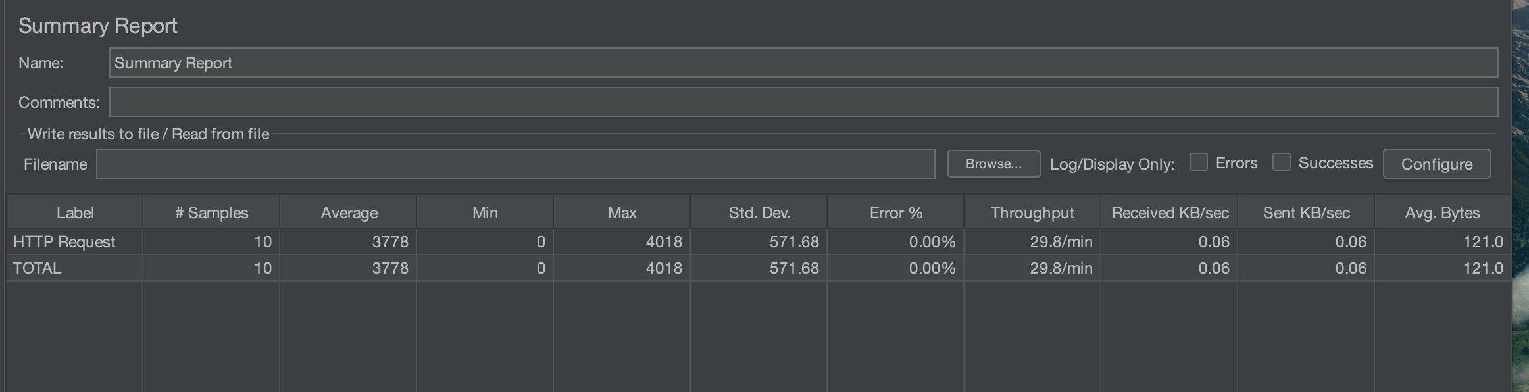Click the # Samples column header
The image size is (1529, 392).
(212, 213)
